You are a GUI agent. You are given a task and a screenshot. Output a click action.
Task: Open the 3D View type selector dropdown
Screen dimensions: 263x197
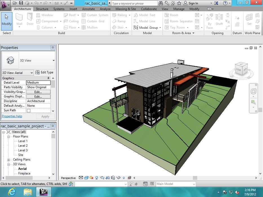pos(53,61)
